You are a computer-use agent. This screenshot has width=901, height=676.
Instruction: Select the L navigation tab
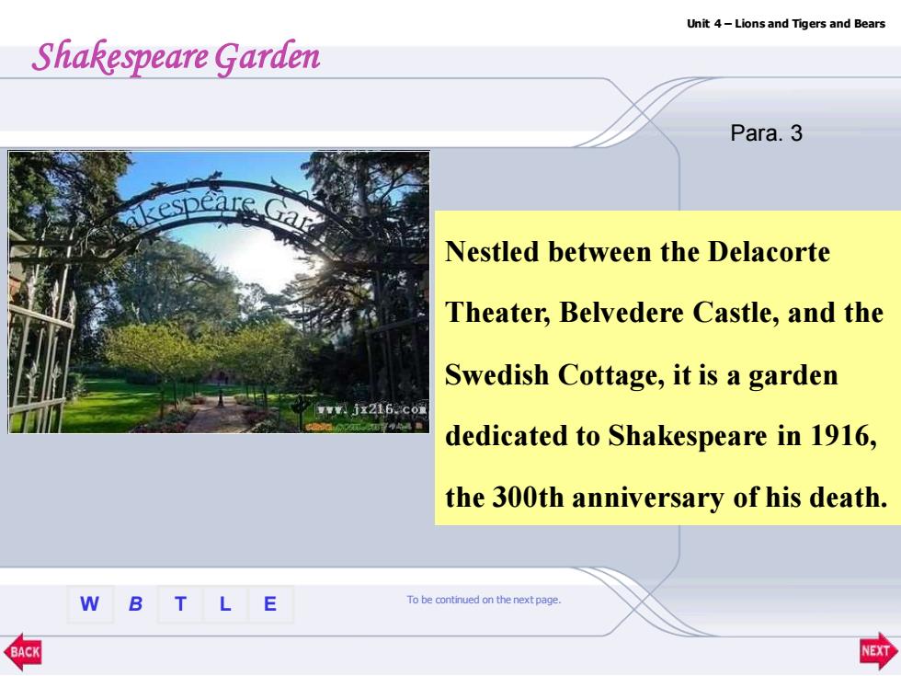pos(225,604)
